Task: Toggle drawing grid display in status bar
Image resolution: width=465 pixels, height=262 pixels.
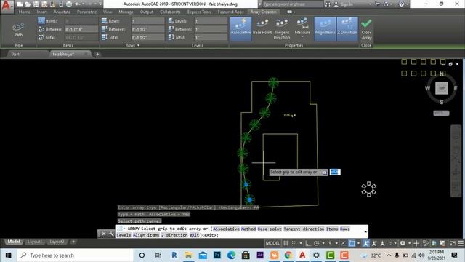Action: pyautogui.click(x=286, y=243)
